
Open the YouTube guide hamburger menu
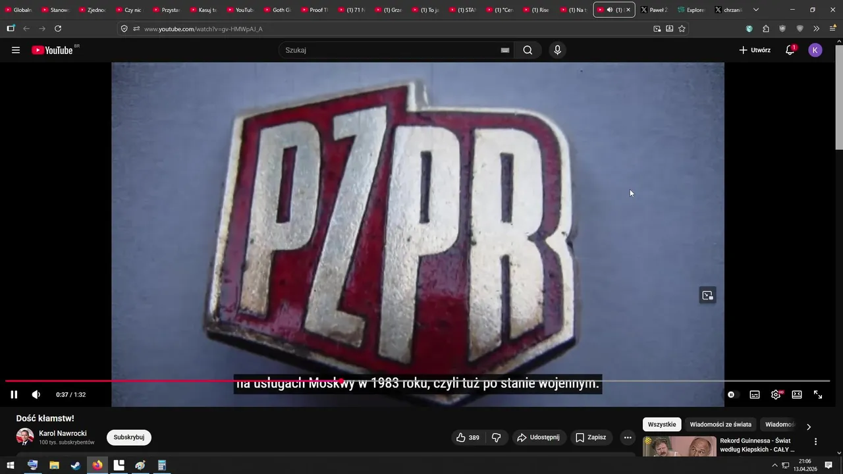[x=16, y=50]
